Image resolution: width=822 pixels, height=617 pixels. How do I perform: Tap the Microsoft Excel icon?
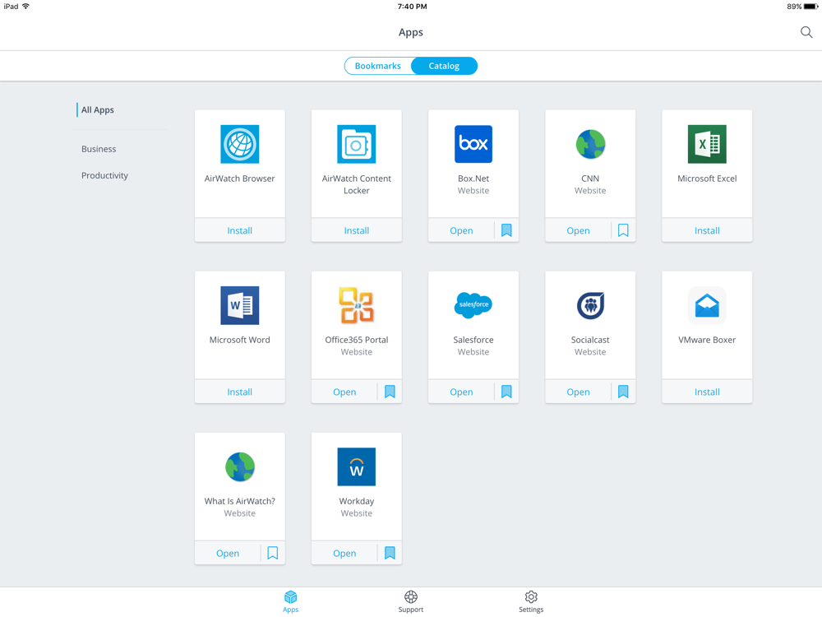point(707,144)
